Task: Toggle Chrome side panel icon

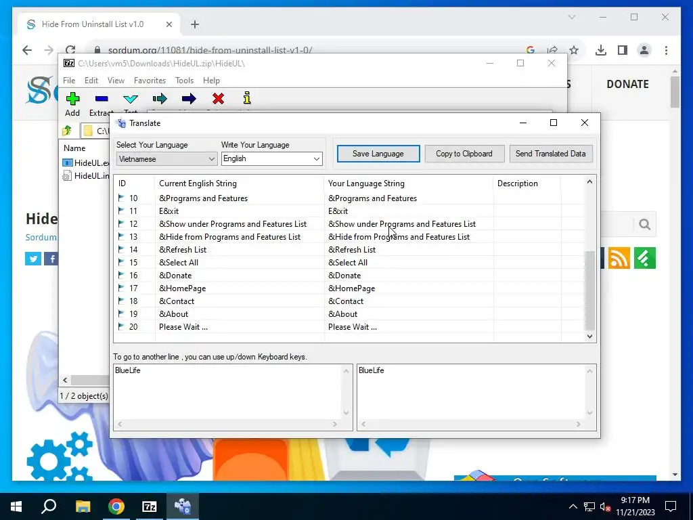Action: click(623, 50)
